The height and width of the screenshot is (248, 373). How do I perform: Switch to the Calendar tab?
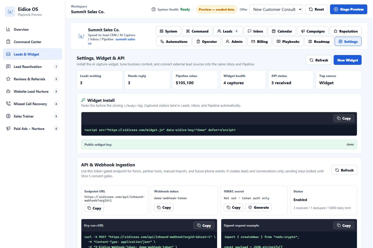(282, 31)
